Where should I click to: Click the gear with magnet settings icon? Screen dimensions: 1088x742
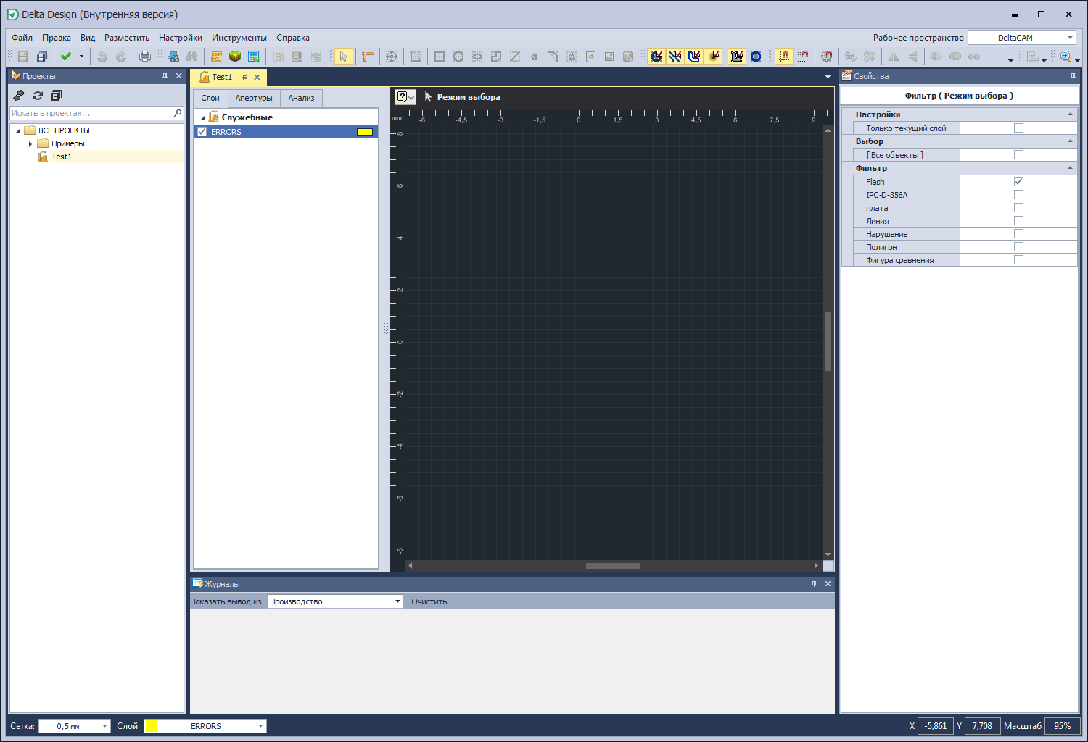[827, 57]
